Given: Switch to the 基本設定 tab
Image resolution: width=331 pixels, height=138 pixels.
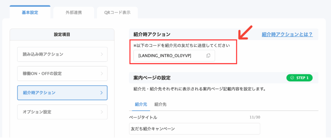Looking at the screenshot, I should coord(30,13).
